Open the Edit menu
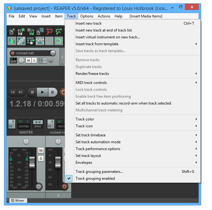212x210 pixels. (x=22, y=16)
